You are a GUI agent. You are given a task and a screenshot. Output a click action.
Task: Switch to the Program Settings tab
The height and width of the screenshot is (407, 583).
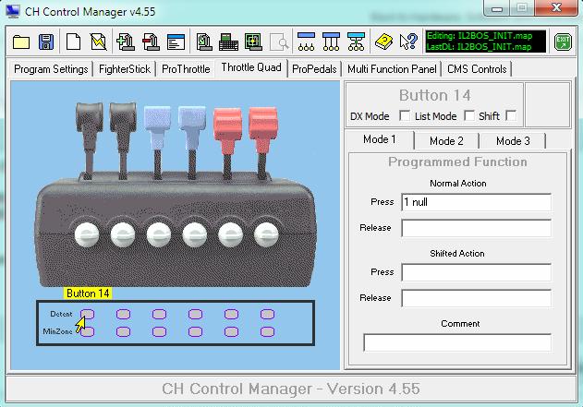[51, 69]
